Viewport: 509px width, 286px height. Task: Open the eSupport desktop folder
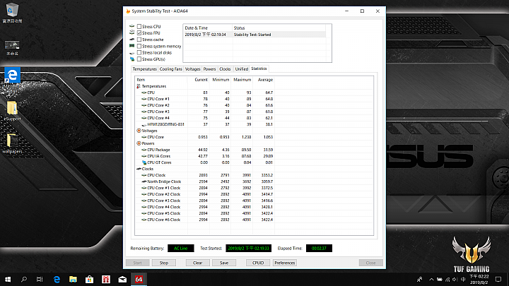coord(12,111)
